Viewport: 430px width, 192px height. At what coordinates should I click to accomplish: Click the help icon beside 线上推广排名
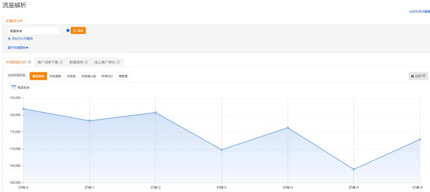(x=118, y=62)
